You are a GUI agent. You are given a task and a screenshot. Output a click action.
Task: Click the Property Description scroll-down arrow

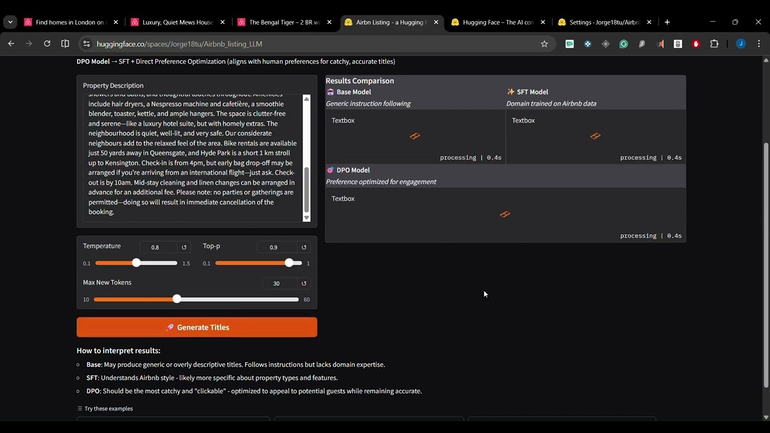(x=307, y=218)
